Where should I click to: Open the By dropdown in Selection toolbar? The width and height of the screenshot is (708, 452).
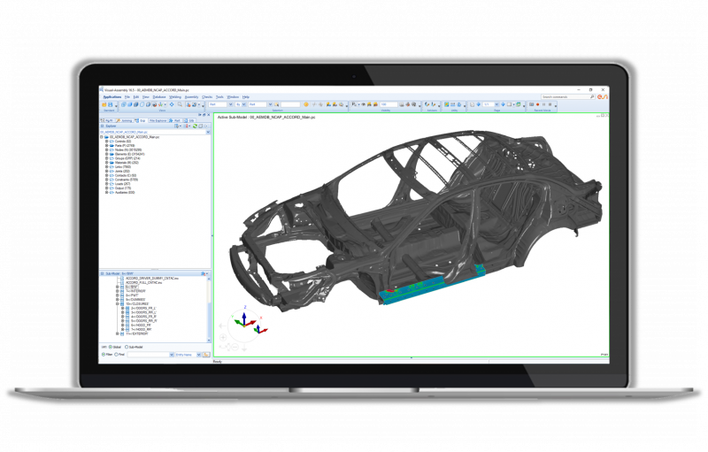coord(244,104)
